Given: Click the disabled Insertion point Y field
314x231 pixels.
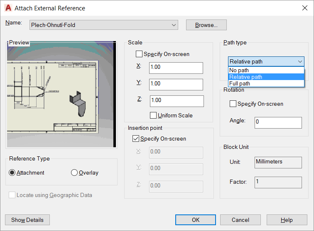Looking at the screenshot, I should [176, 169].
